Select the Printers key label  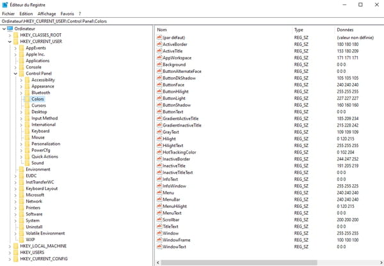(x=33, y=208)
